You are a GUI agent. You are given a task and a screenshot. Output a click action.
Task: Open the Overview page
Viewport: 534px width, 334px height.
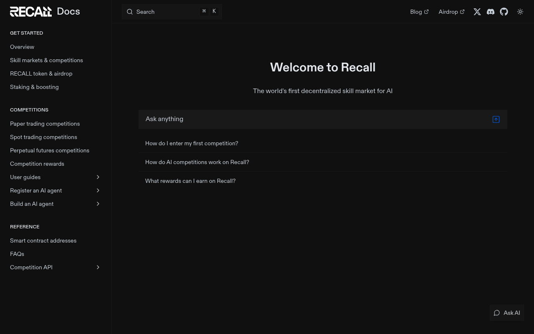point(22,47)
